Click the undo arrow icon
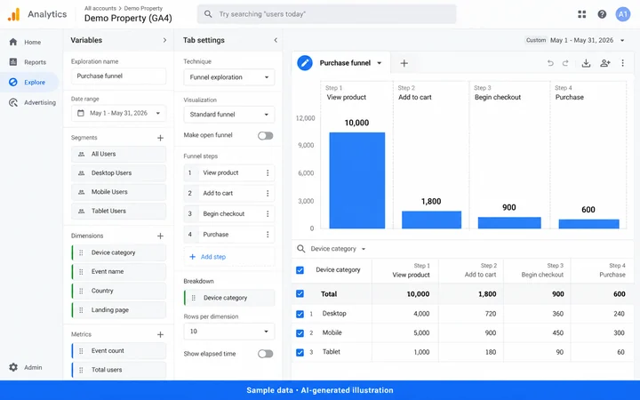The width and height of the screenshot is (640, 400). [x=550, y=63]
